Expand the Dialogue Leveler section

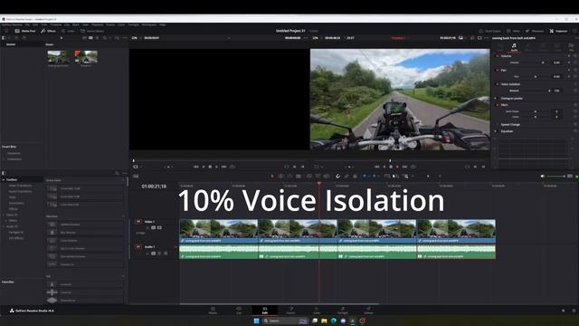point(496,99)
